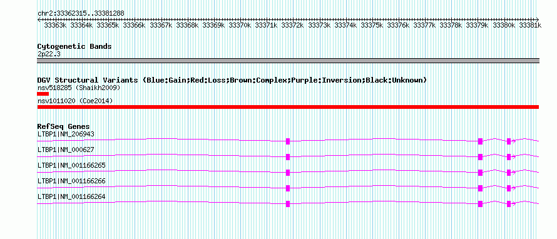Screen dimensions: 557x239
Task: Click ruler label 33381k
Action: point(530,25)
